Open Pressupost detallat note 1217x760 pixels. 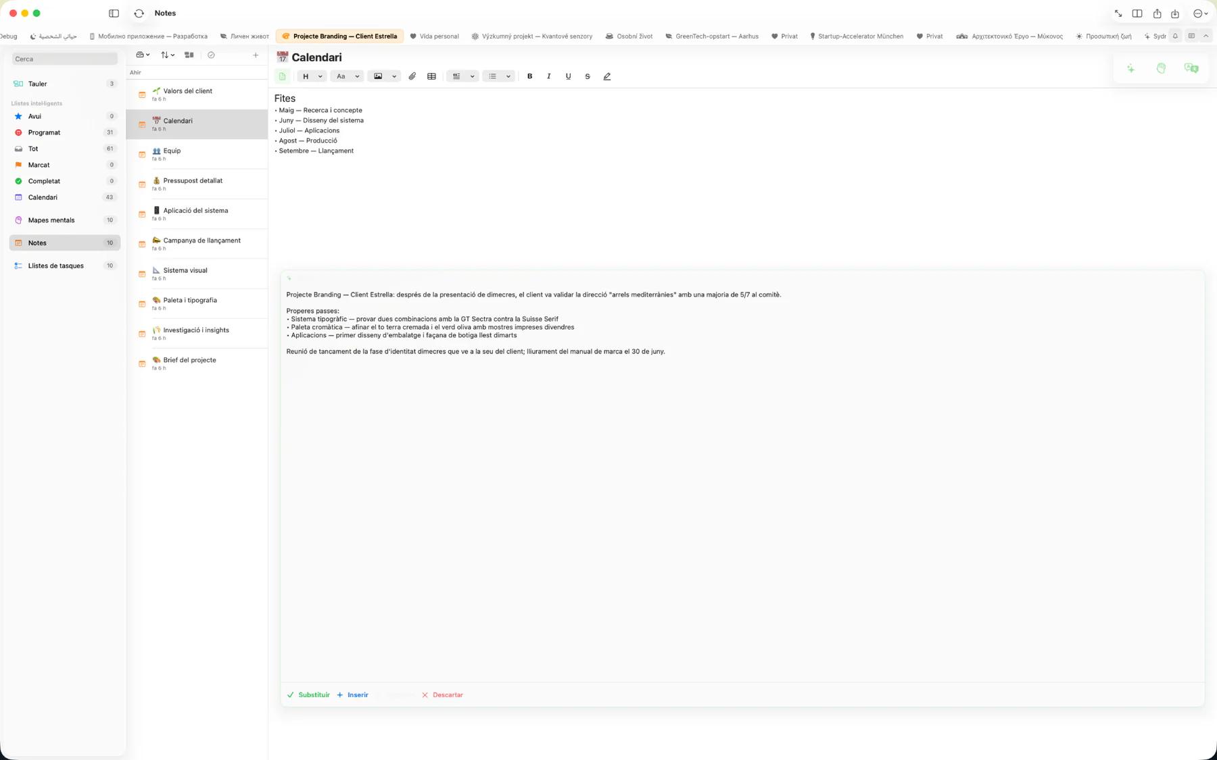click(197, 184)
